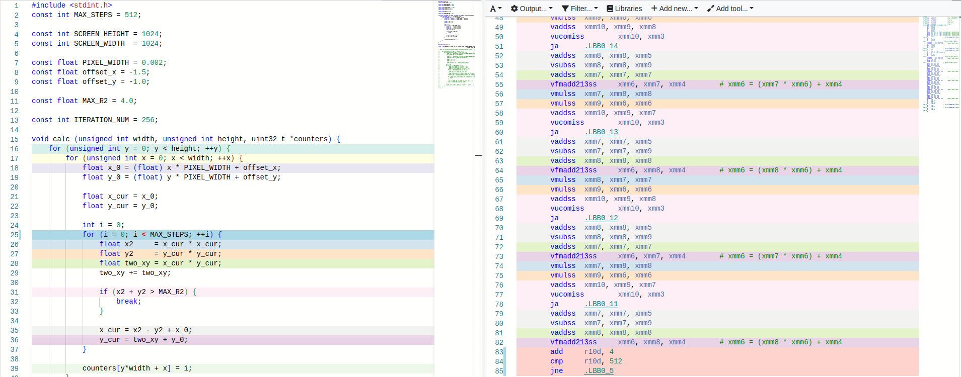Click the 'cmp r10d, 512' assembly instruction
The width and height of the screenshot is (961, 377).
pyautogui.click(x=586, y=361)
